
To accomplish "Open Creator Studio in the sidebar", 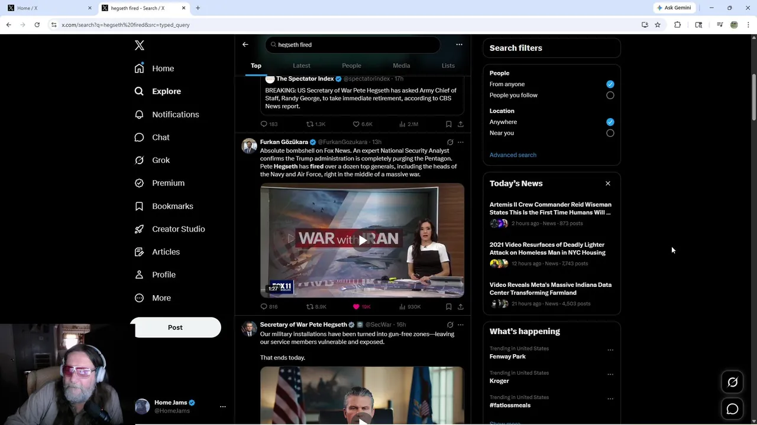I will coord(170,229).
